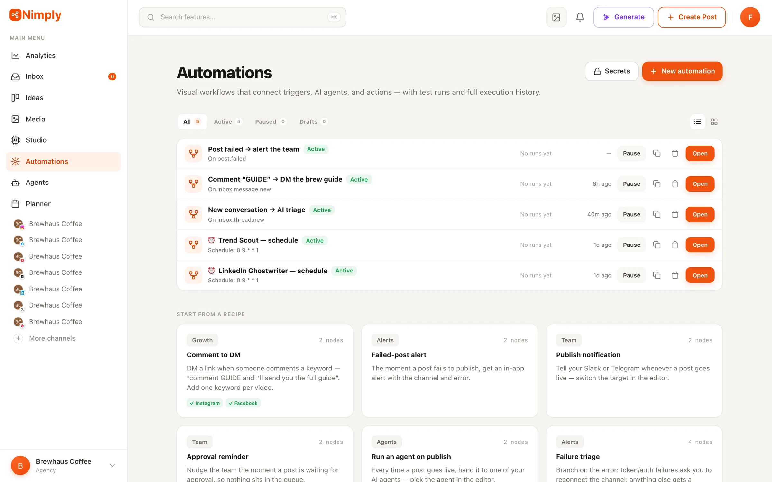Screen dimensions: 772x482
Task: Open notifications bell
Action: tap(580, 17)
